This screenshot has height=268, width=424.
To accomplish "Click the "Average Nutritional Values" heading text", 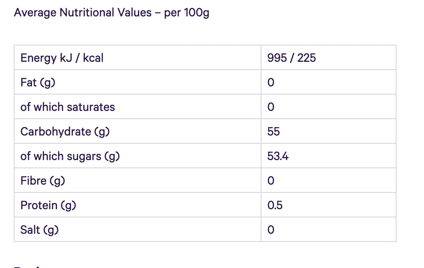I will tap(83, 13).
